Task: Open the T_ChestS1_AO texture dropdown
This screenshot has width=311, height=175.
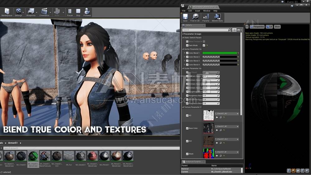Action: (227, 113)
